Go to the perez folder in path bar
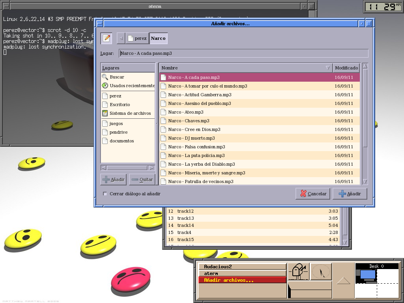The image size is (404, 303). (137, 38)
